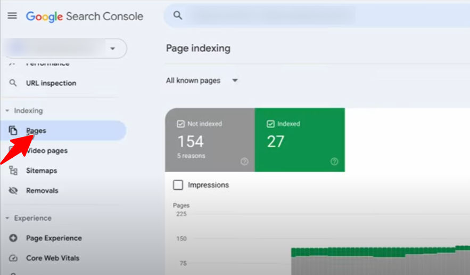Click the 5 reasons text
The height and width of the screenshot is (275, 470).
[191, 156]
